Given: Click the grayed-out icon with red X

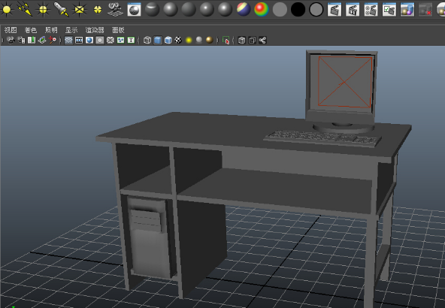Looking at the screenshot, I should tap(425, 9).
